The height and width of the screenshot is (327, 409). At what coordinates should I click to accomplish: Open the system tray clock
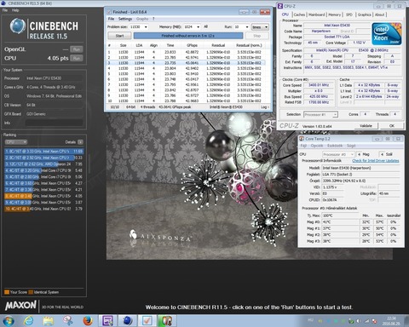391,321
